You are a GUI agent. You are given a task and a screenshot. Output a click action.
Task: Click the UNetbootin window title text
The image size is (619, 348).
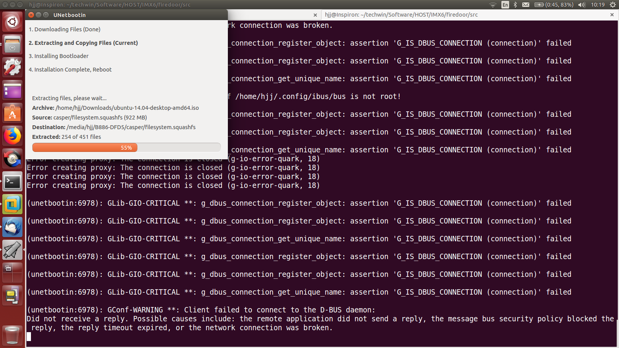click(x=70, y=15)
